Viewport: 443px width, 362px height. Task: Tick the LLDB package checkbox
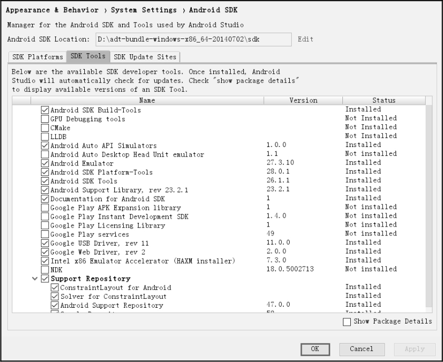(x=45, y=136)
